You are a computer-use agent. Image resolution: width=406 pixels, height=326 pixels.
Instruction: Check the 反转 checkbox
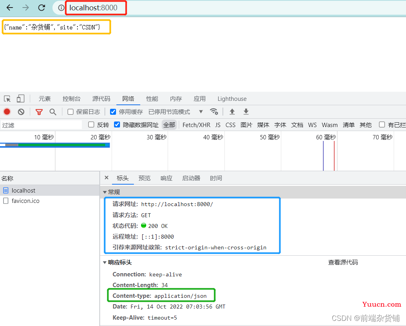(91, 125)
